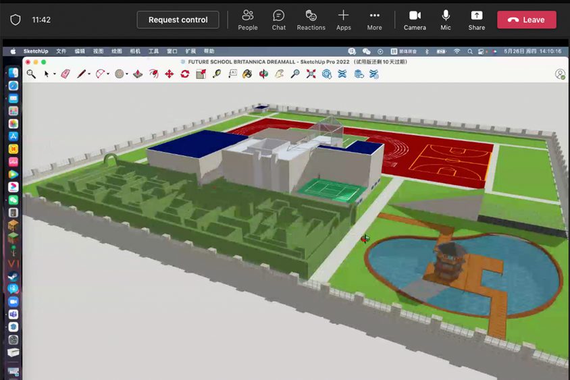Click the Request control button
This screenshot has height=380, width=570.
pos(178,20)
